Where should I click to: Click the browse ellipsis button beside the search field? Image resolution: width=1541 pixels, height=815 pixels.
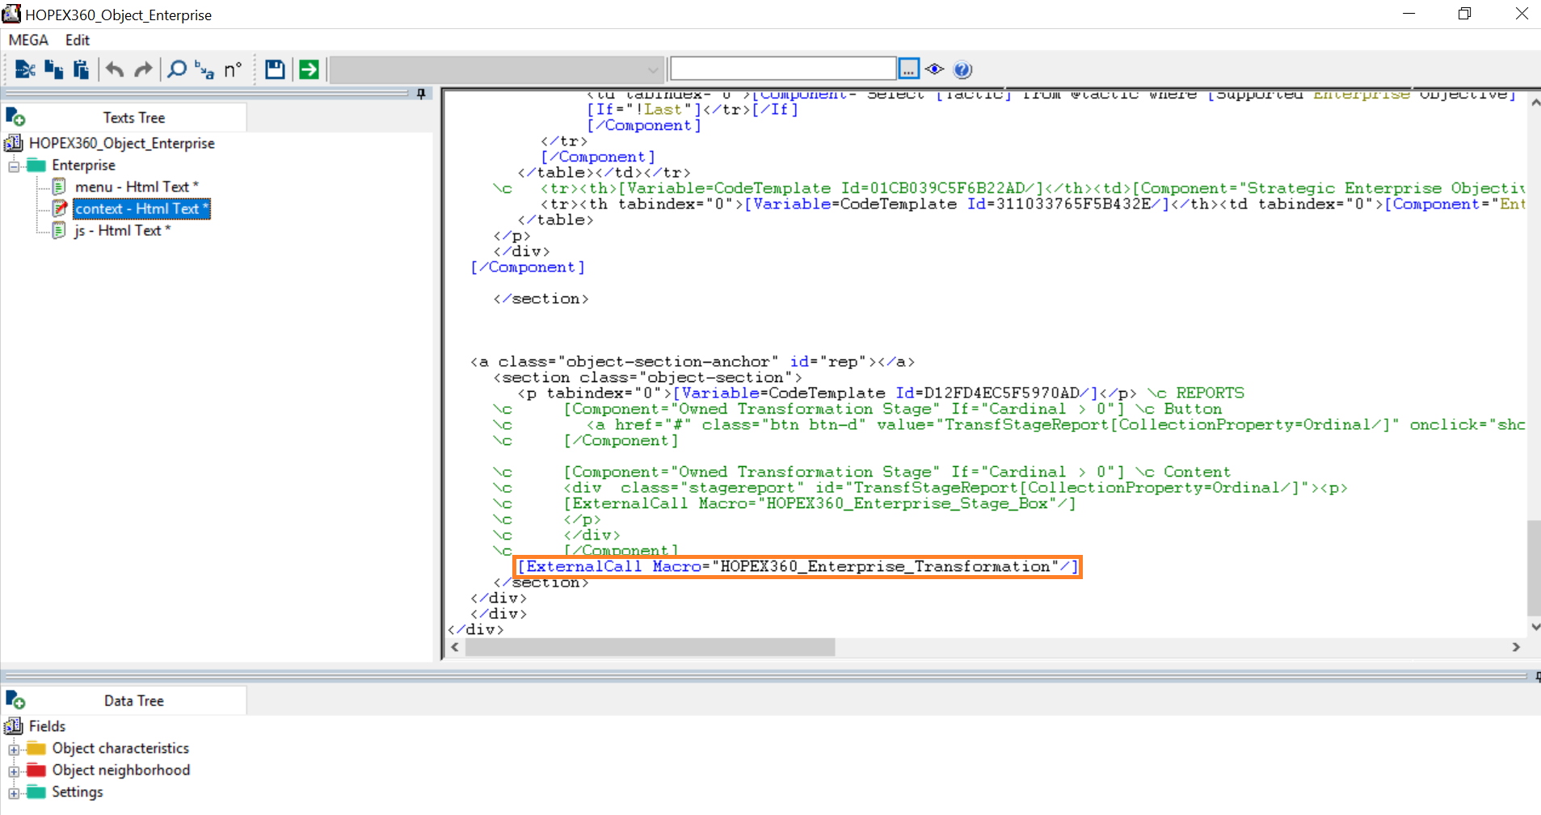coord(908,69)
